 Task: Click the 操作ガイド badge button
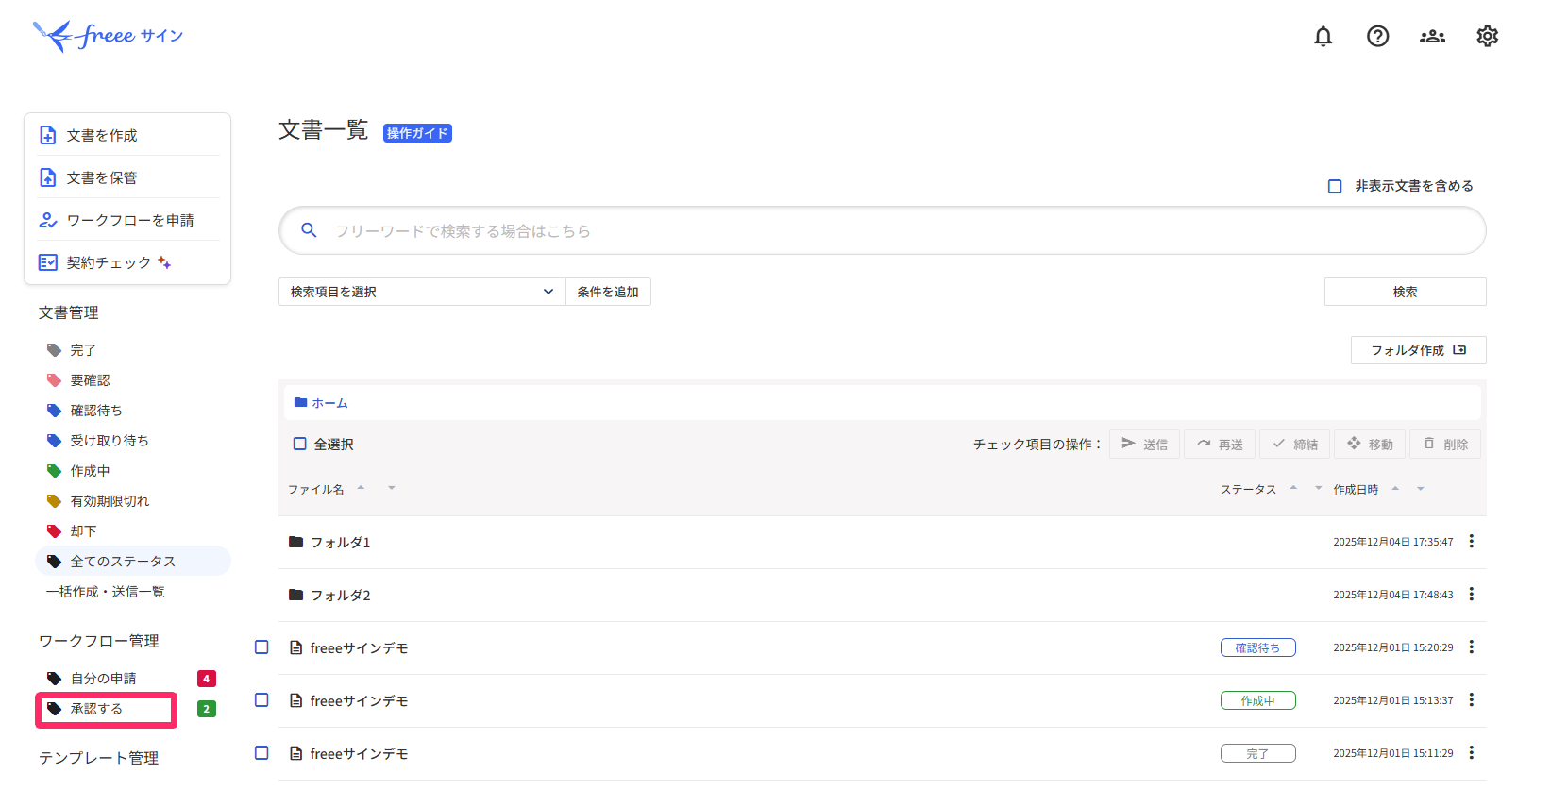click(x=417, y=133)
